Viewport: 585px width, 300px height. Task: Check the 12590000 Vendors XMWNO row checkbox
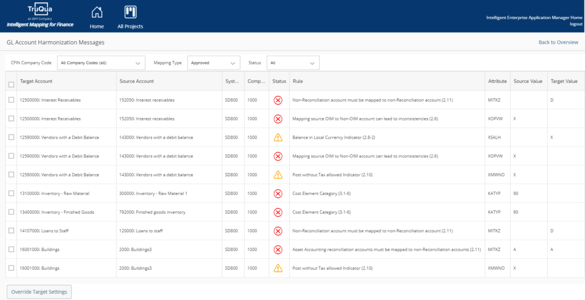click(11, 174)
